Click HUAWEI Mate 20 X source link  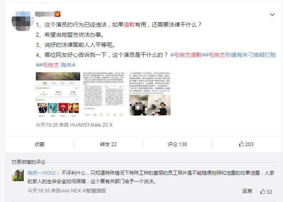pos(91,125)
